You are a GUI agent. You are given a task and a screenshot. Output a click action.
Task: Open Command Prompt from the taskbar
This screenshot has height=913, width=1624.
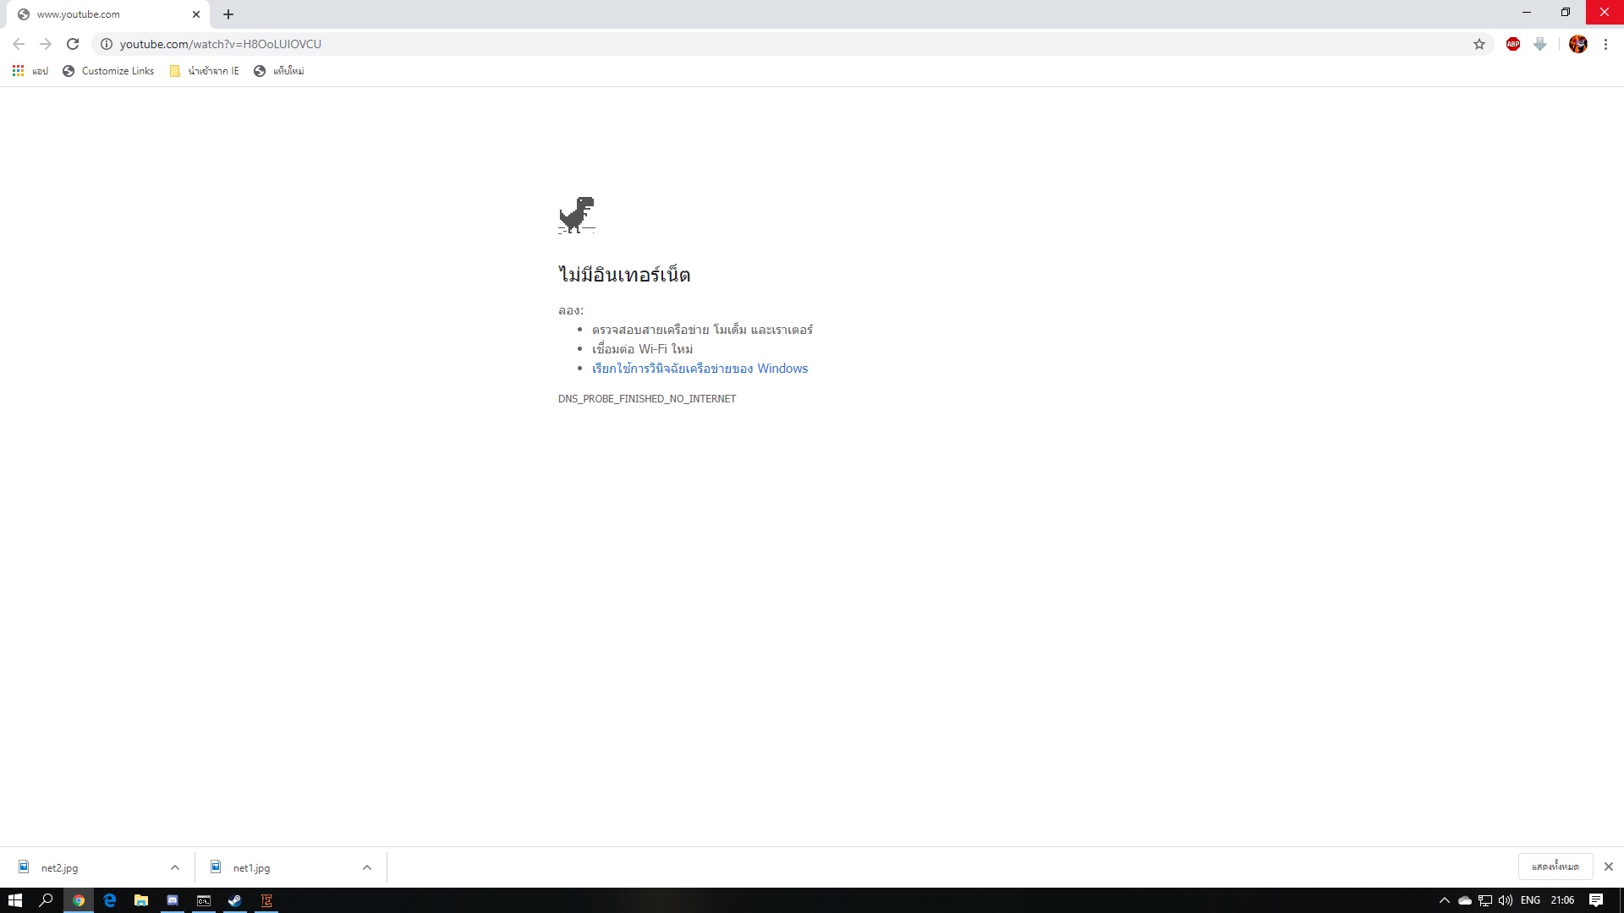coord(204,900)
